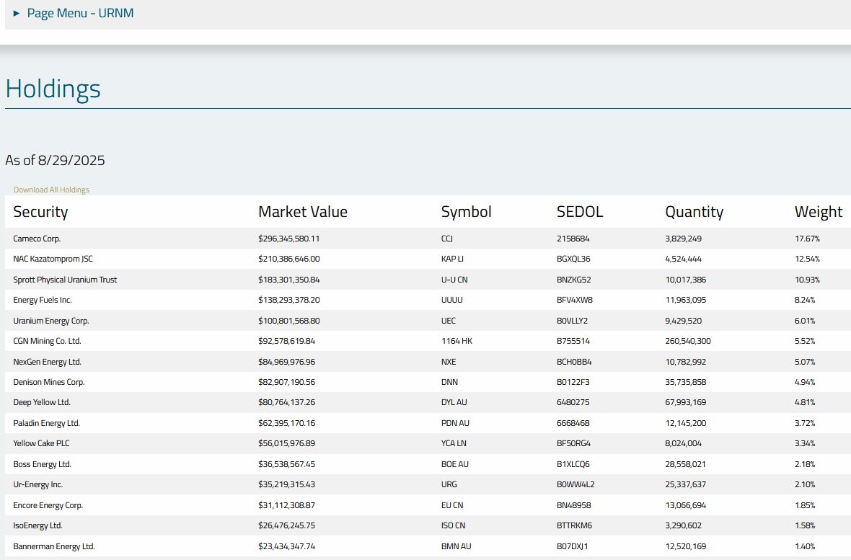Select the Encore Energy Corp. security name

pos(48,505)
